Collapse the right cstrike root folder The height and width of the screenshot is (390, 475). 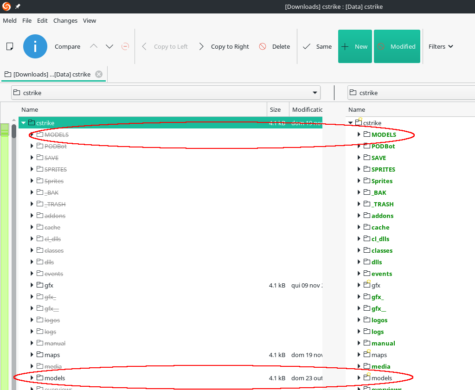351,122
